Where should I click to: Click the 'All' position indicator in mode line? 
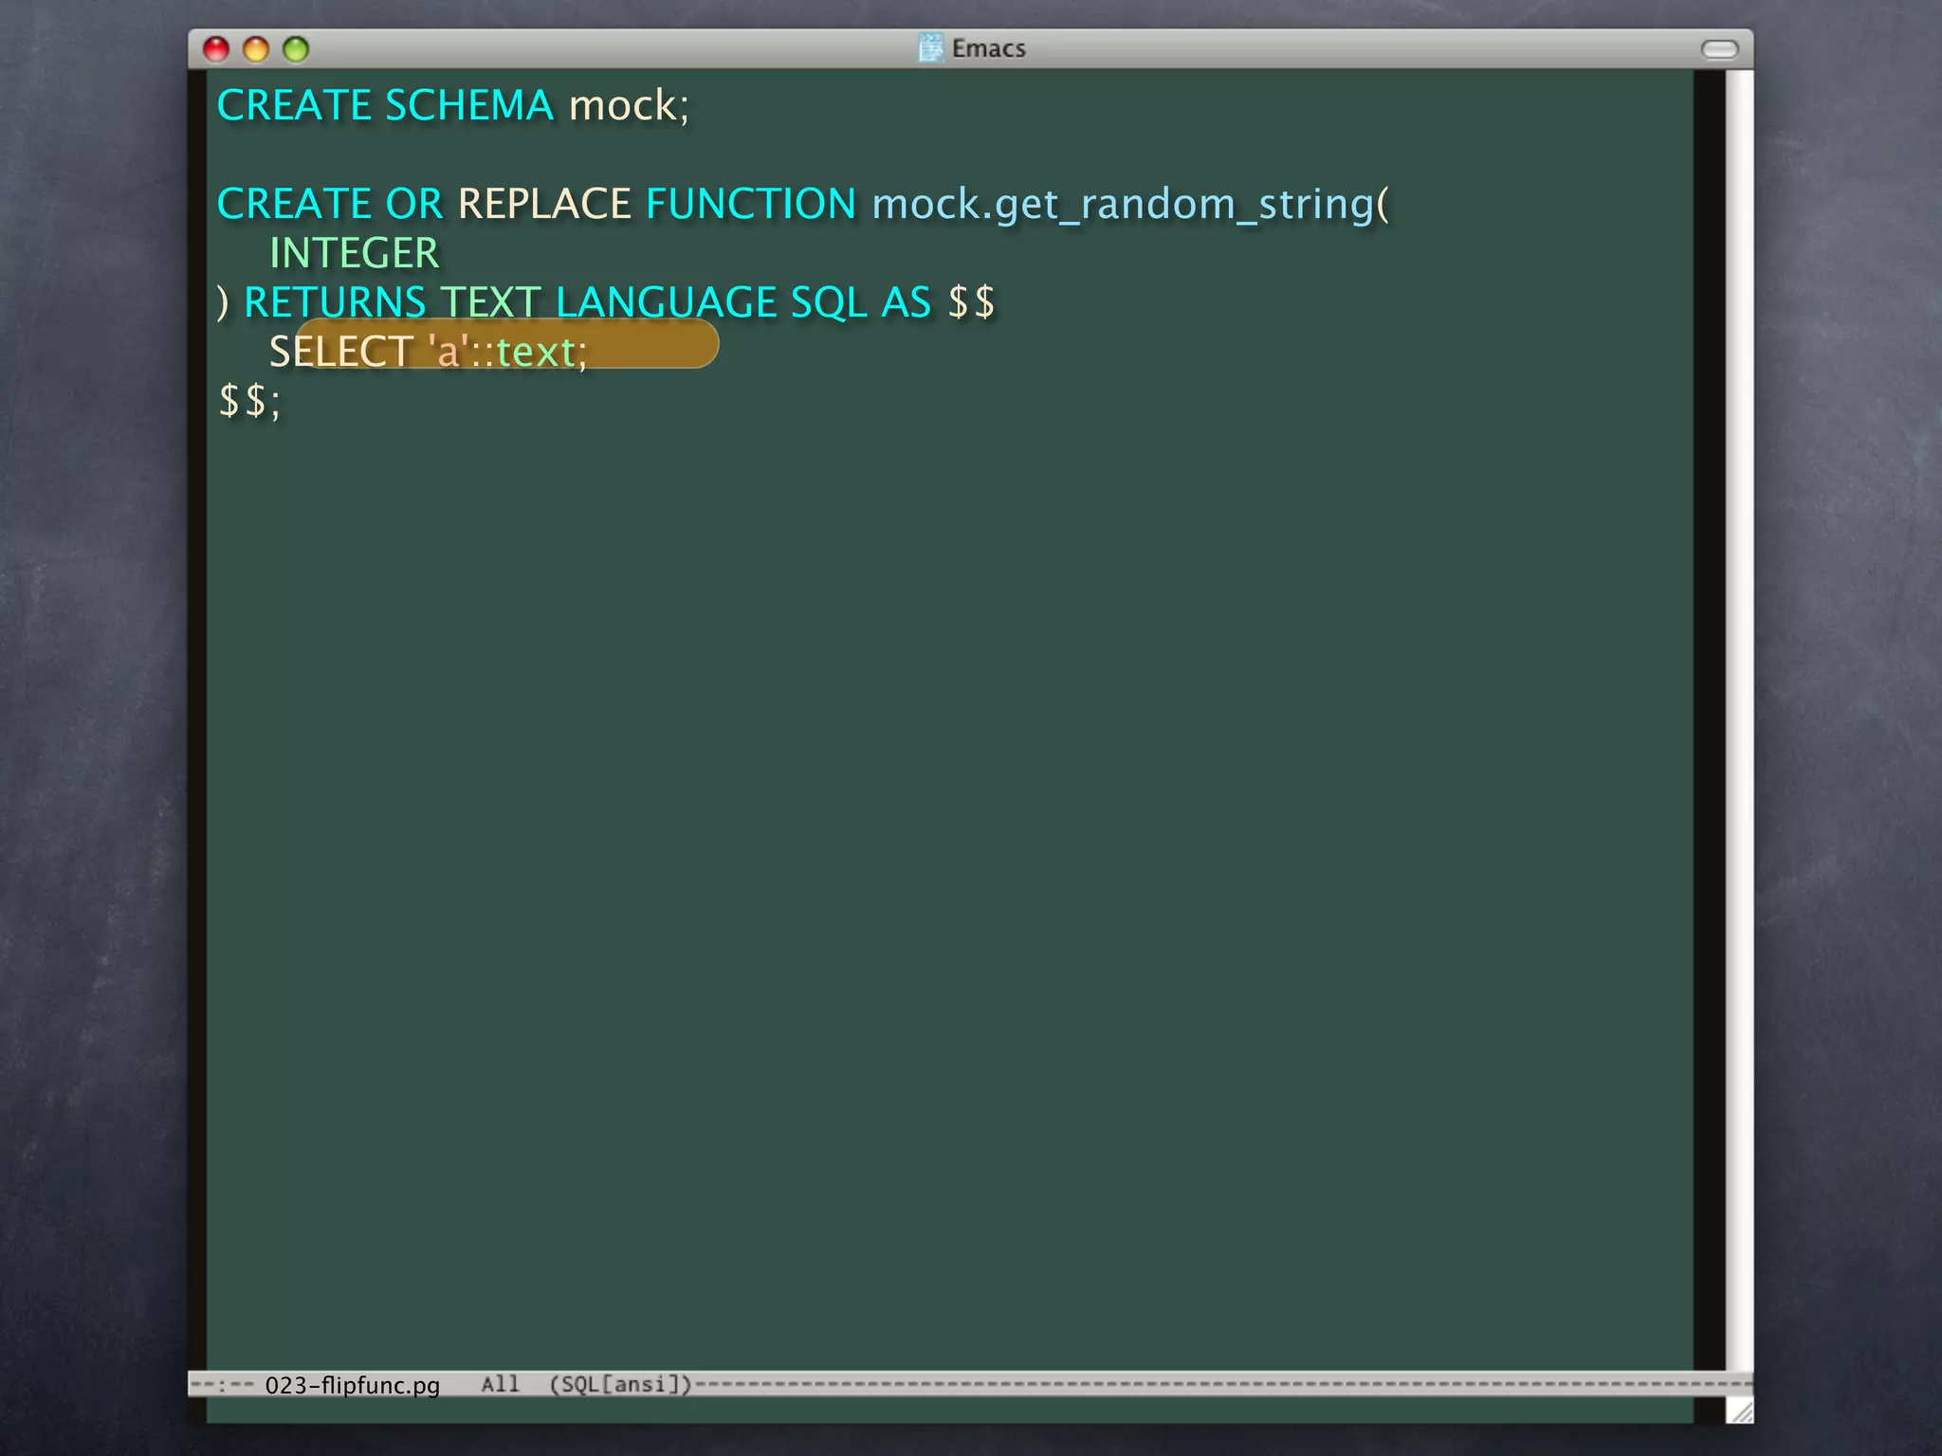pyautogui.click(x=500, y=1384)
